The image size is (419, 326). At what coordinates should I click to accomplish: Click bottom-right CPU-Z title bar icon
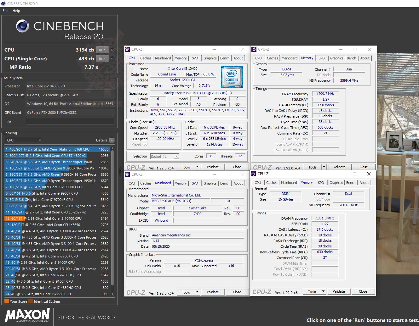coord(253,174)
